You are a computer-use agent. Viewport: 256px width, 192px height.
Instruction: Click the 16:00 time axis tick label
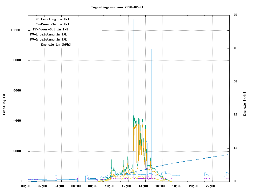[160, 186]
